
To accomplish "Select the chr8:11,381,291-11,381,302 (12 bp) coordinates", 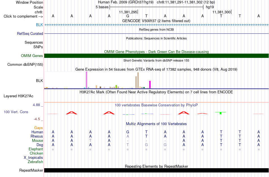I will 186,2.
